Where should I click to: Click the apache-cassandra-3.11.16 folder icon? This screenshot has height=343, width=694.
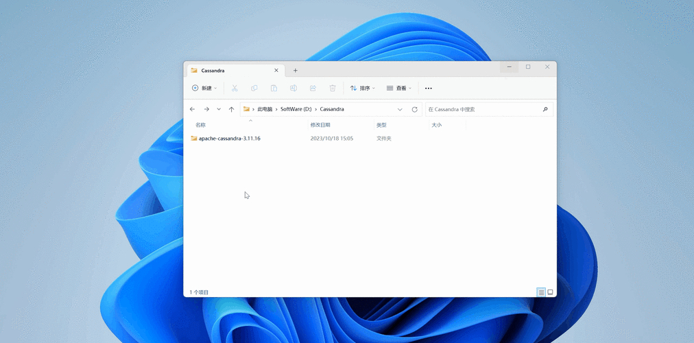coord(194,138)
